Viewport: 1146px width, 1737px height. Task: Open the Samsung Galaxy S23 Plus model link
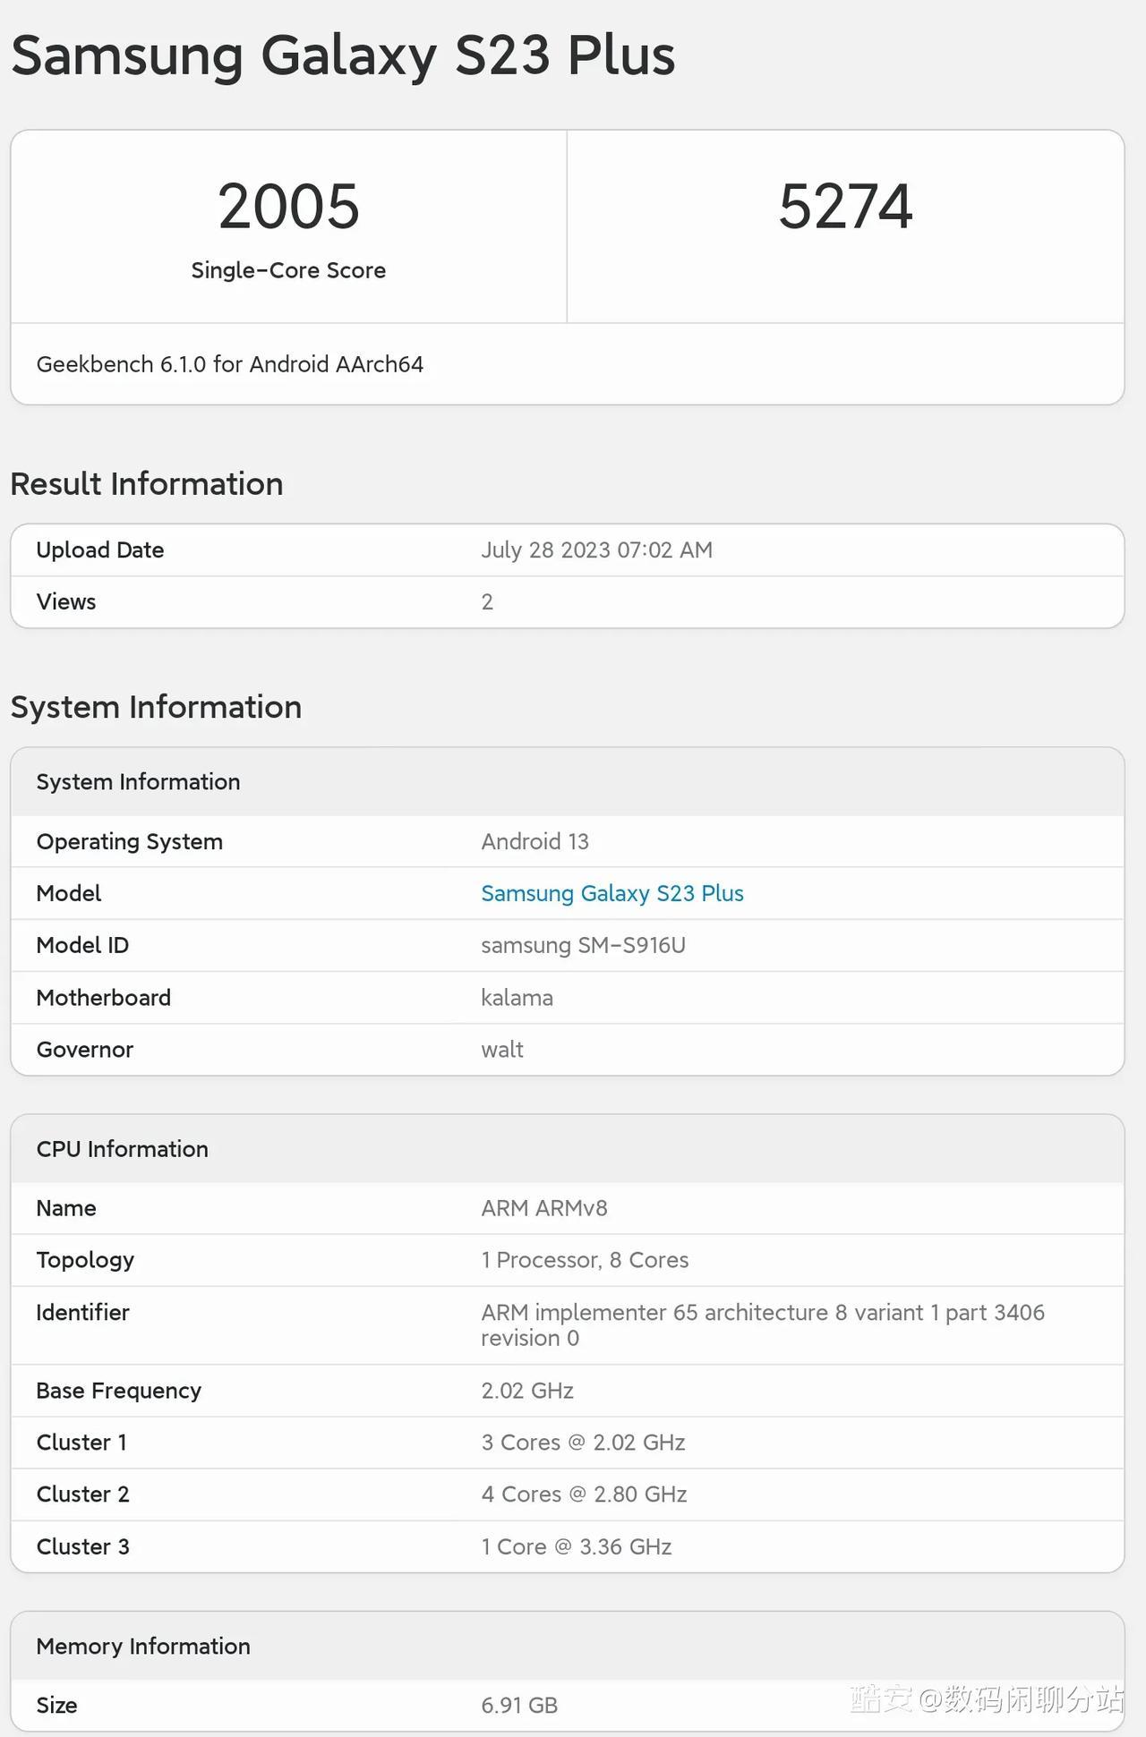[x=612, y=893]
